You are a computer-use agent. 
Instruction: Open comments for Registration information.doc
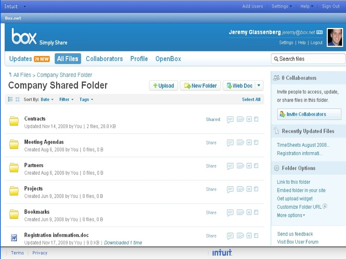click(x=230, y=236)
